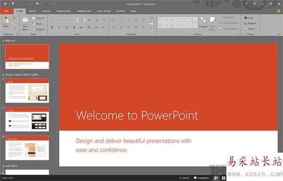Open the font size dropdown

tap(84, 20)
